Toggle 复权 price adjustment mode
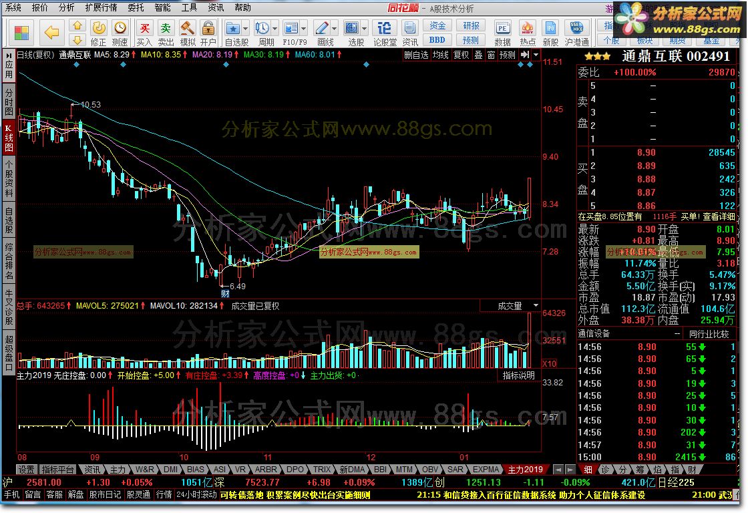This screenshot has height=513, width=748. (461, 55)
